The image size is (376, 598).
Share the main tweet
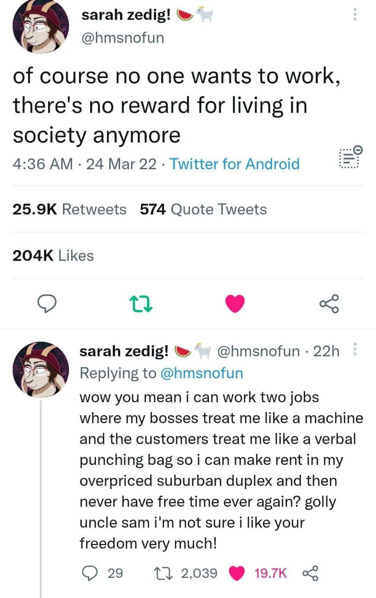coord(328,304)
